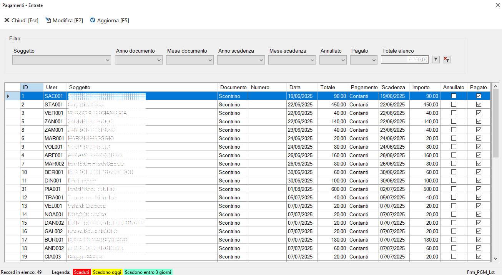Toggle Annullato checkbox for record ID 2
502x275 pixels.
pos(454,104)
